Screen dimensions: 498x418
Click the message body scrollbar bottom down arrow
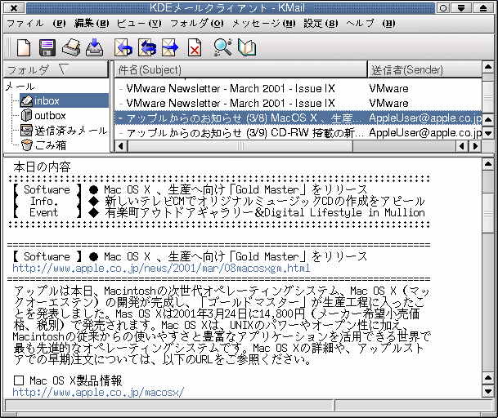point(488,391)
